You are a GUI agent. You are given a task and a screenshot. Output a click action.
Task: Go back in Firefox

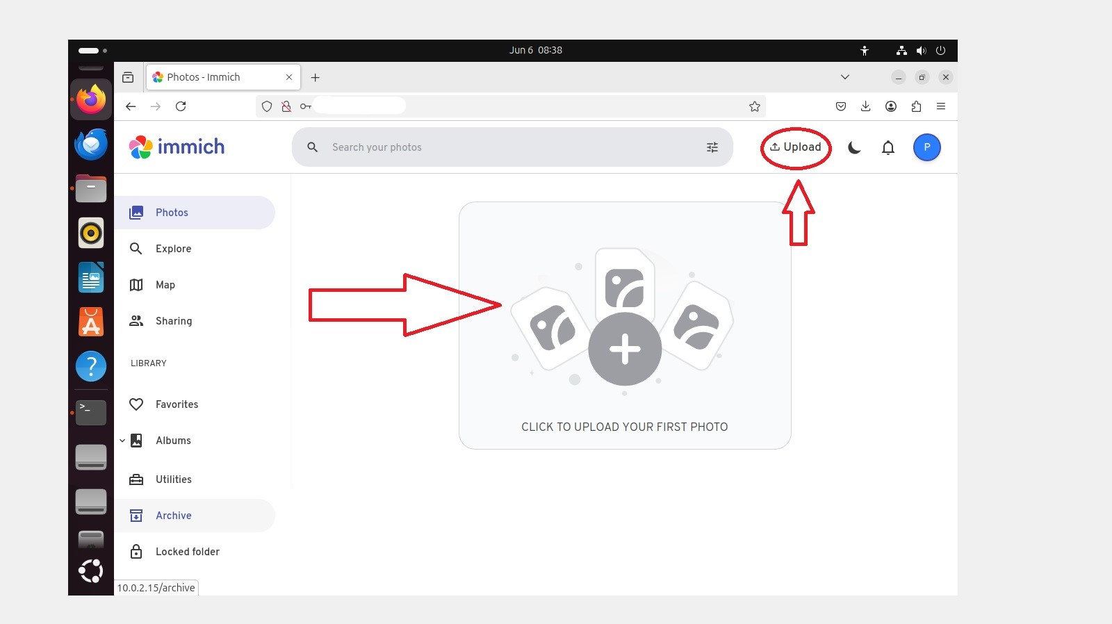(131, 106)
